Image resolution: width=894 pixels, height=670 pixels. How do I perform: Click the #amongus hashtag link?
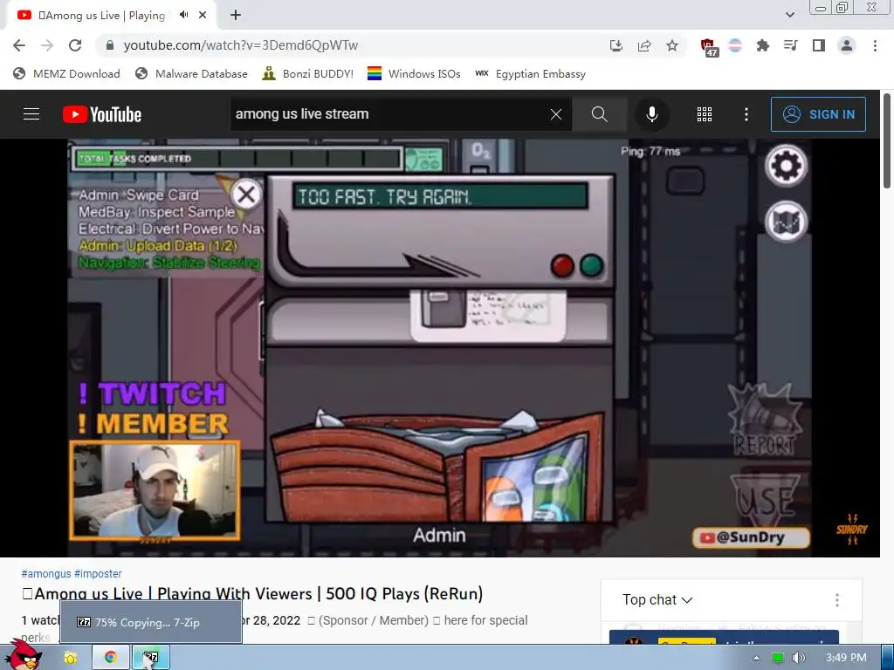click(46, 574)
